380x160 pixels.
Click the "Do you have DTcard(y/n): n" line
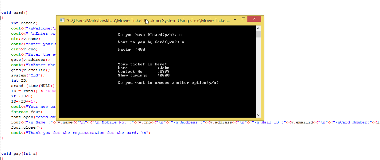pyautogui.click(x=150, y=35)
